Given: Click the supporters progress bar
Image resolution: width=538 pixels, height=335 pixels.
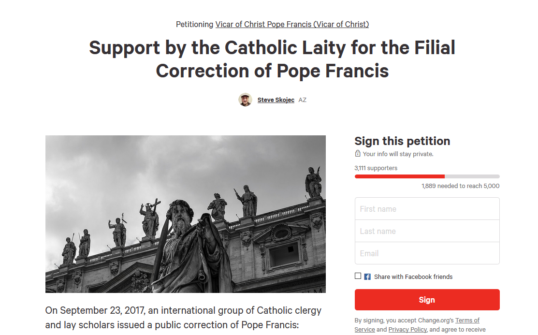Looking at the screenshot, I should 427,176.
